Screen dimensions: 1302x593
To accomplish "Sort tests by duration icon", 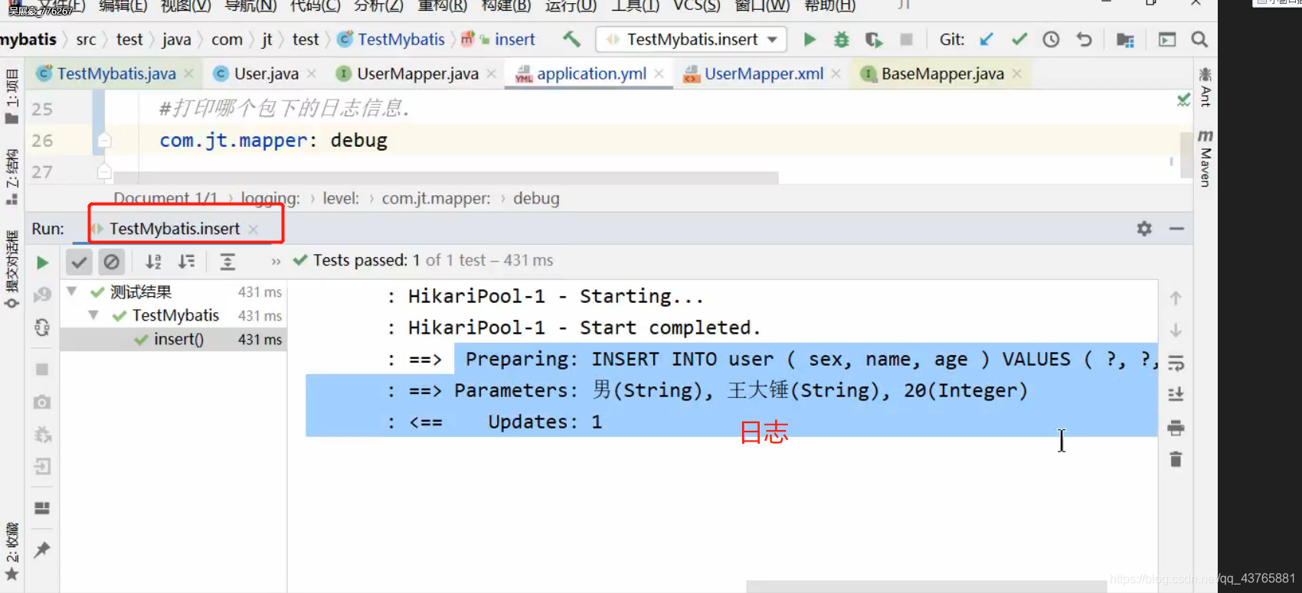I will click(x=186, y=262).
